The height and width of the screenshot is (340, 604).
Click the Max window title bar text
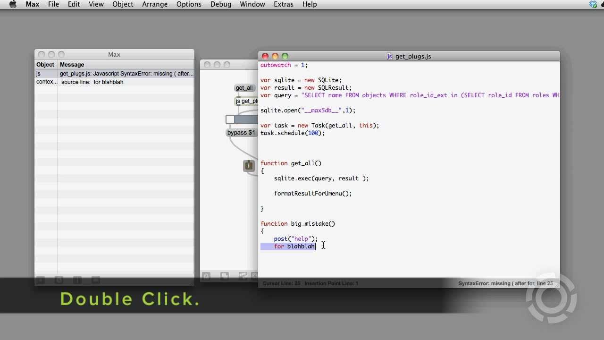pos(114,54)
